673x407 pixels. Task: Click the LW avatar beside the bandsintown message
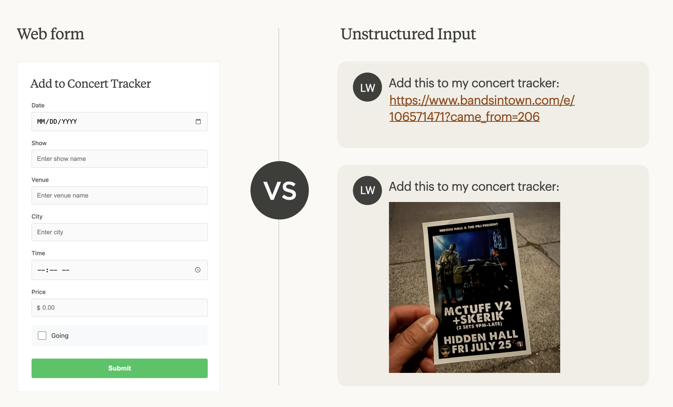click(x=367, y=87)
